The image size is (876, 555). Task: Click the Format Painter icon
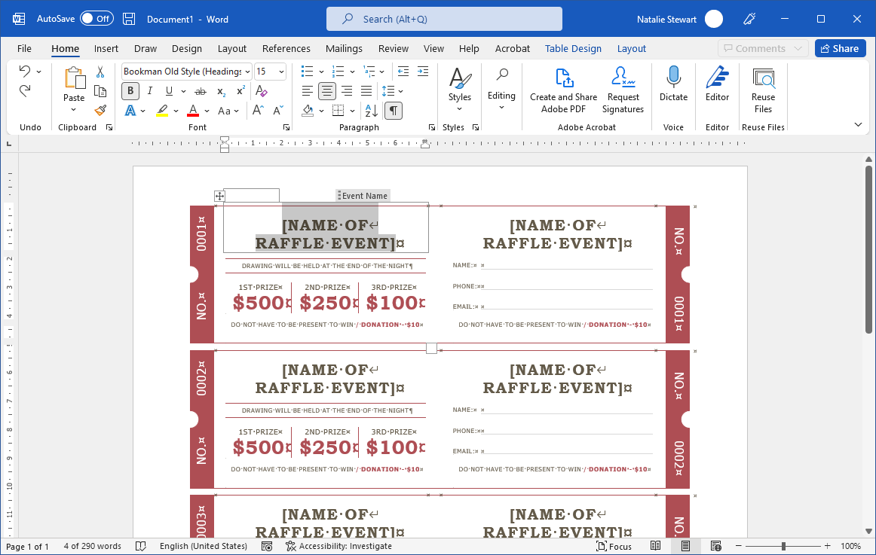[100, 110]
